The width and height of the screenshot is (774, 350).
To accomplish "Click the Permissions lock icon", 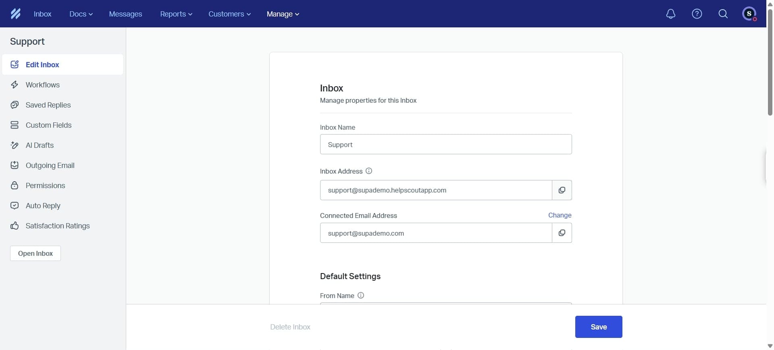I will click(x=15, y=185).
